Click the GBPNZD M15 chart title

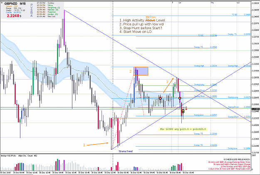(15, 3)
